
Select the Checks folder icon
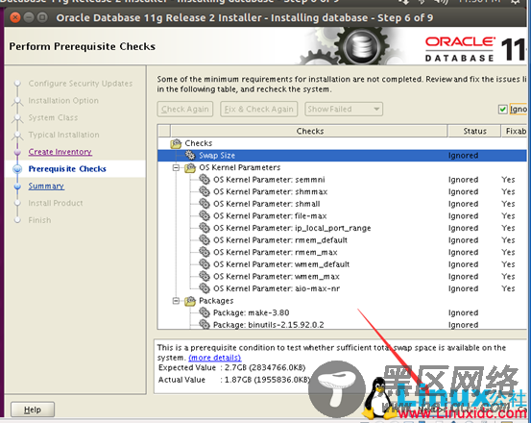176,143
